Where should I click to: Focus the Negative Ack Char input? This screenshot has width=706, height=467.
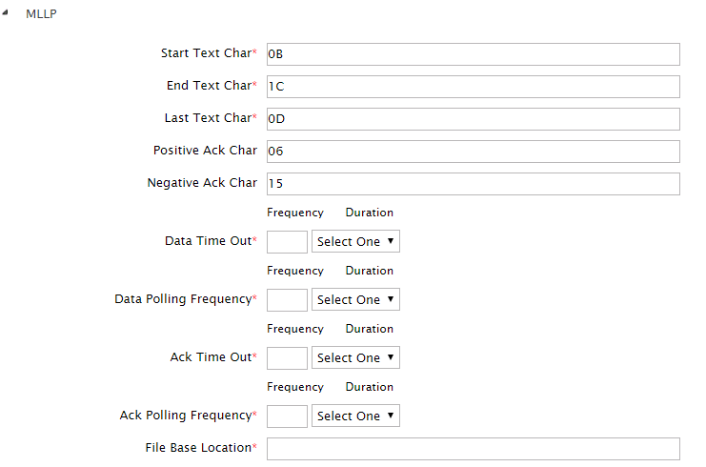[473, 184]
